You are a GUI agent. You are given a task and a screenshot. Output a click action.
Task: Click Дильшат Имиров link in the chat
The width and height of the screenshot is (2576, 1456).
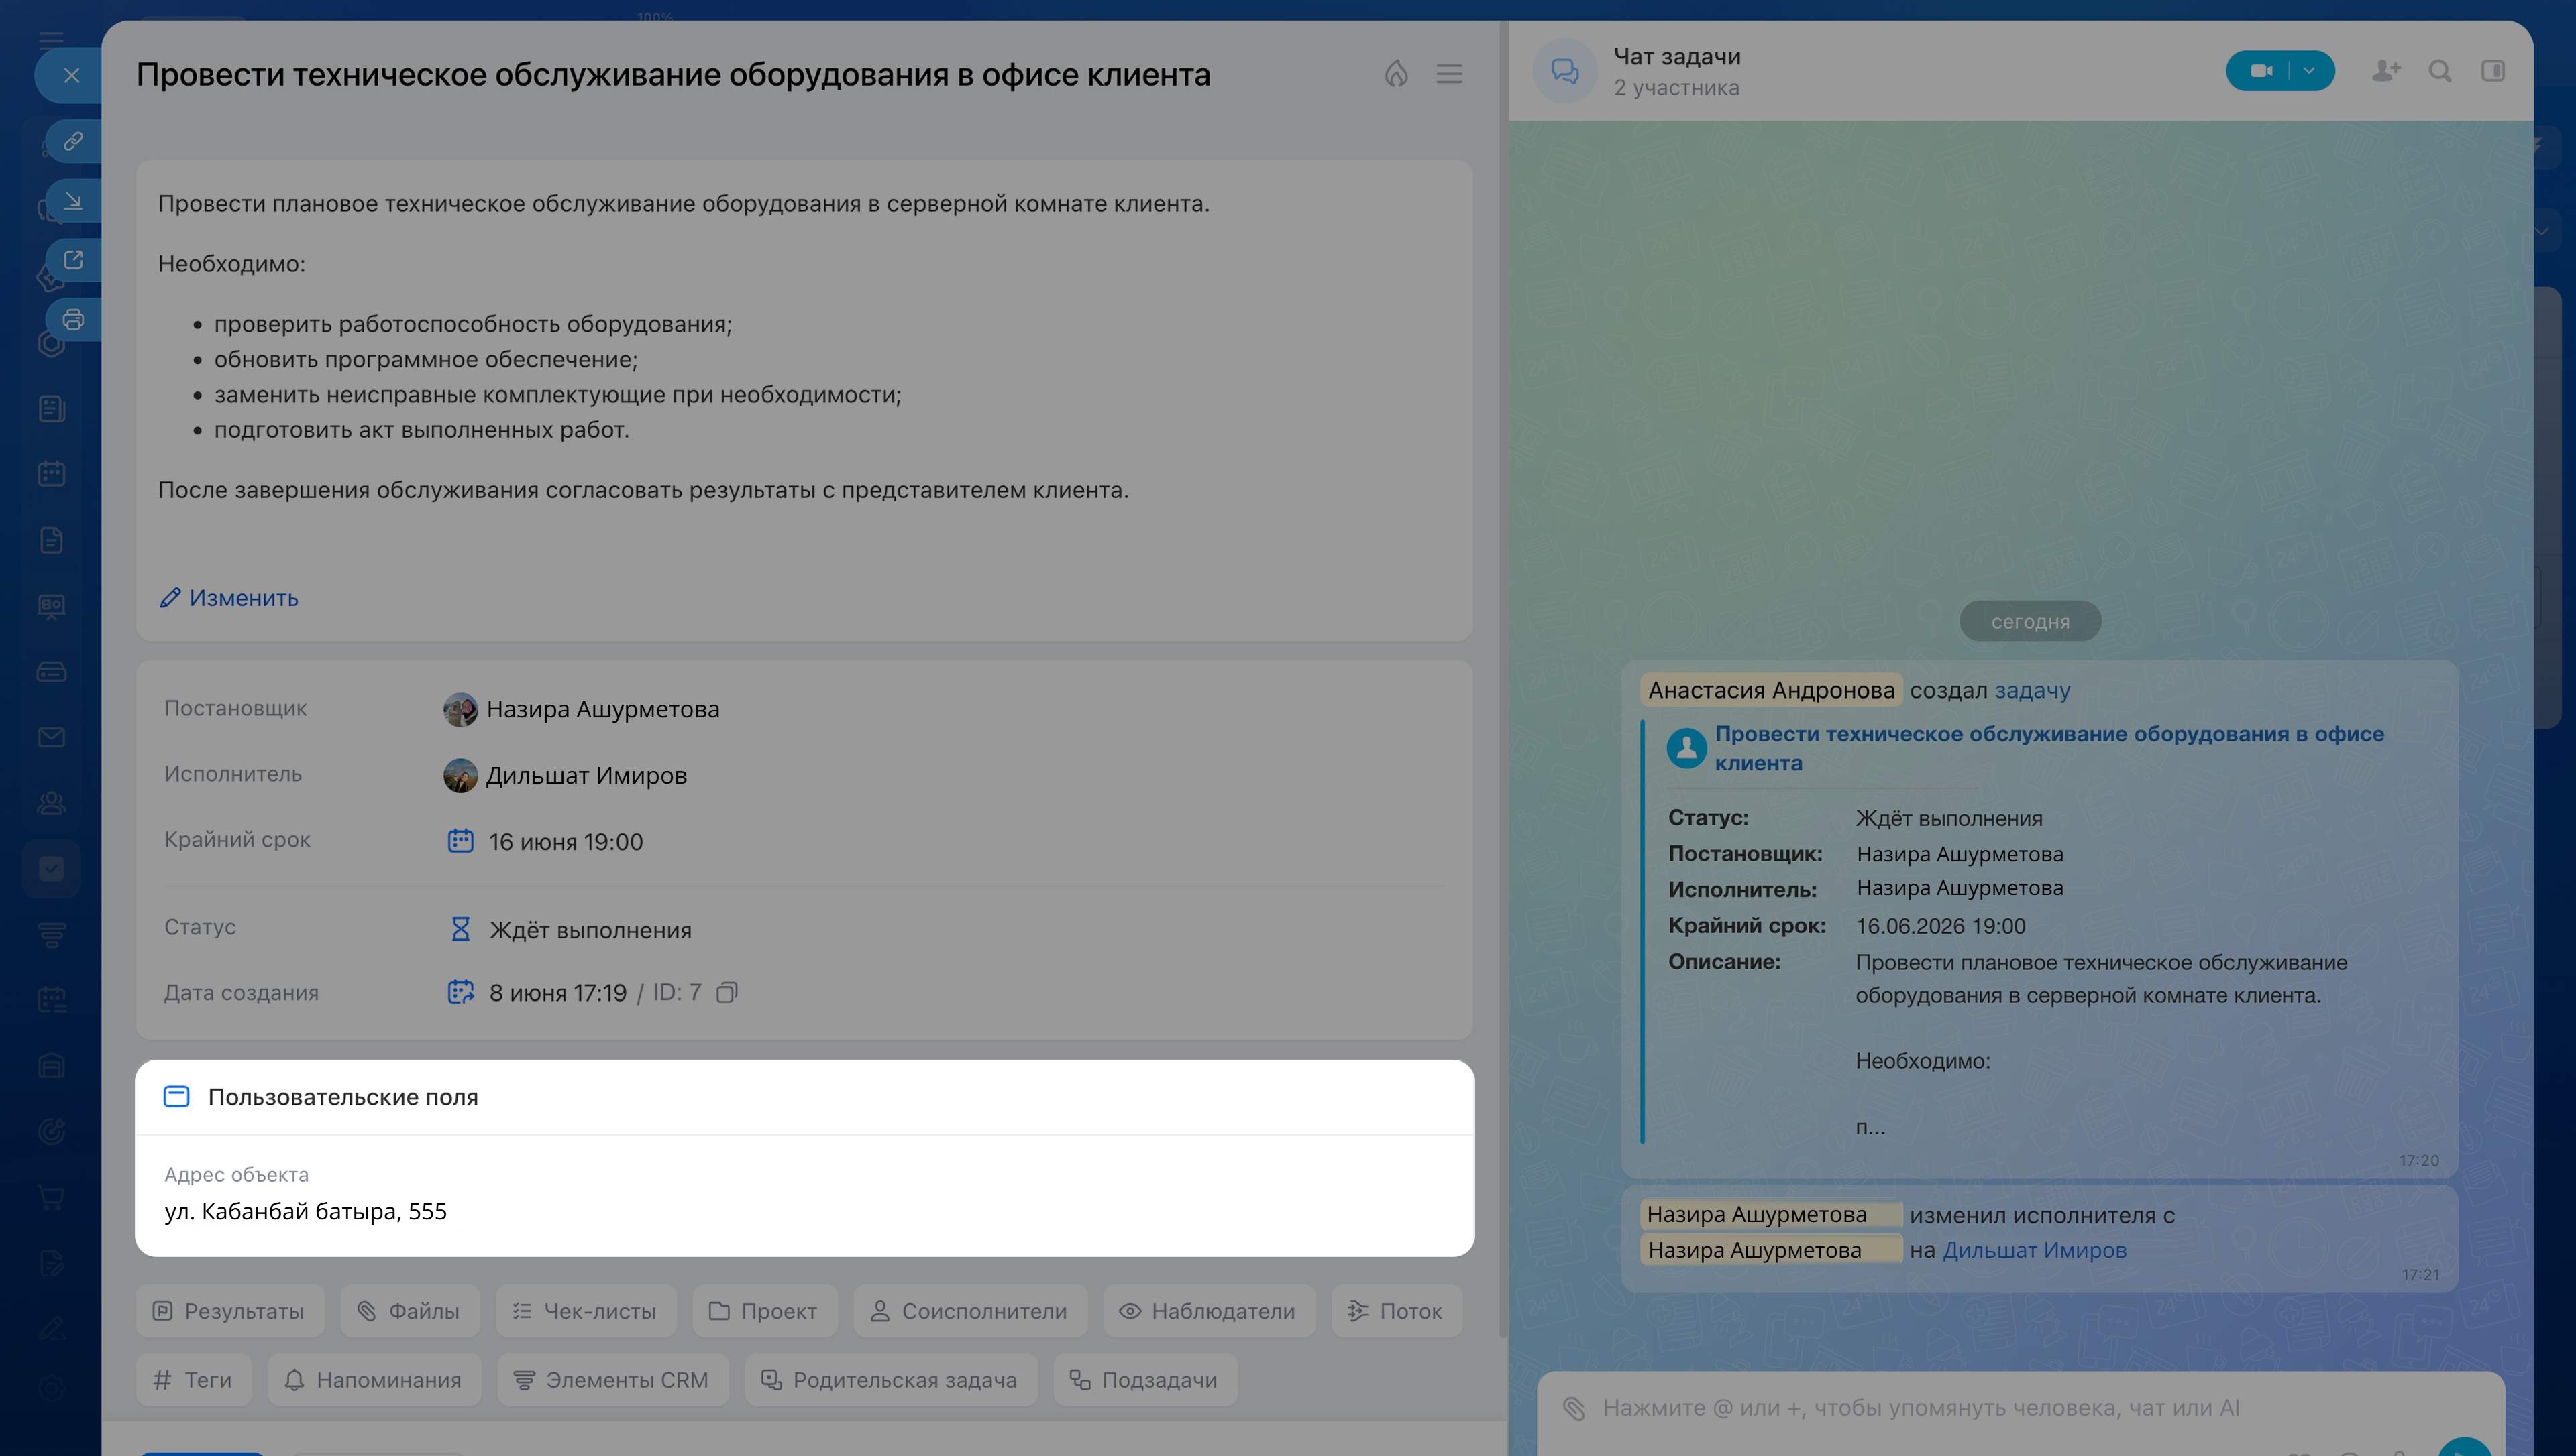(2034, 1251)
